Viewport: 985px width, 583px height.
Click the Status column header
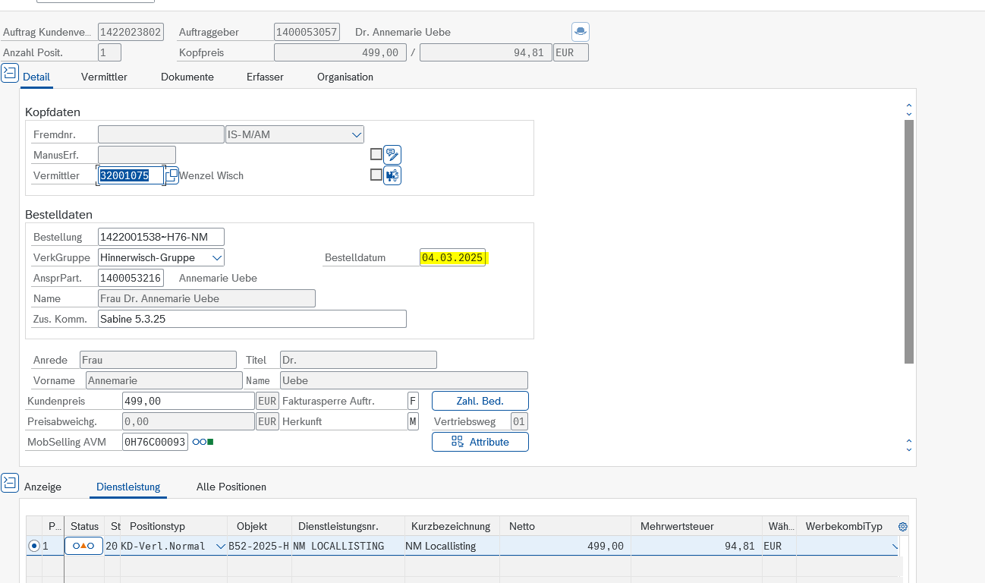(x=84, y=526)
